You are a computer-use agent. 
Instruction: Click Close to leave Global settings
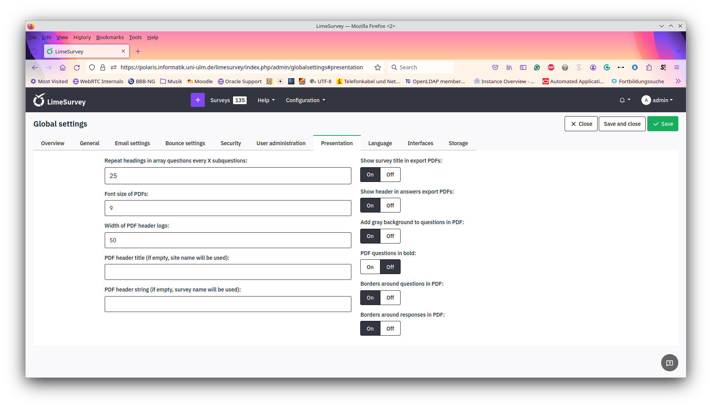point(581,124)
